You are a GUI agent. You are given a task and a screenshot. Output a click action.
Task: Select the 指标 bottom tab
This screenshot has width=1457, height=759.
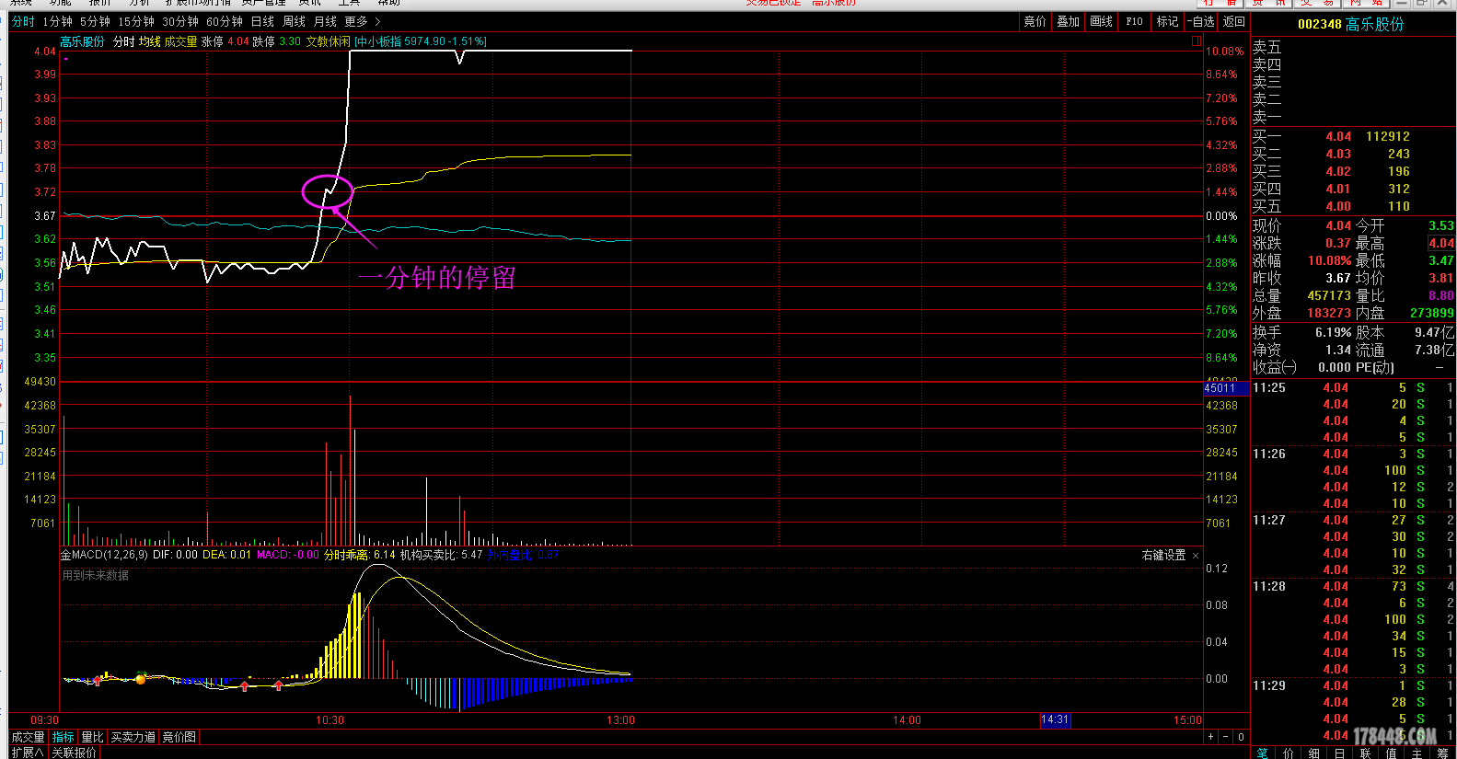click(63, 737)
